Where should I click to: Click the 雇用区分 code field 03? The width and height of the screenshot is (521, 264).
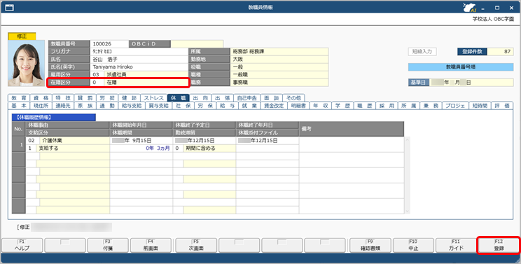click(x=97, y=74)
